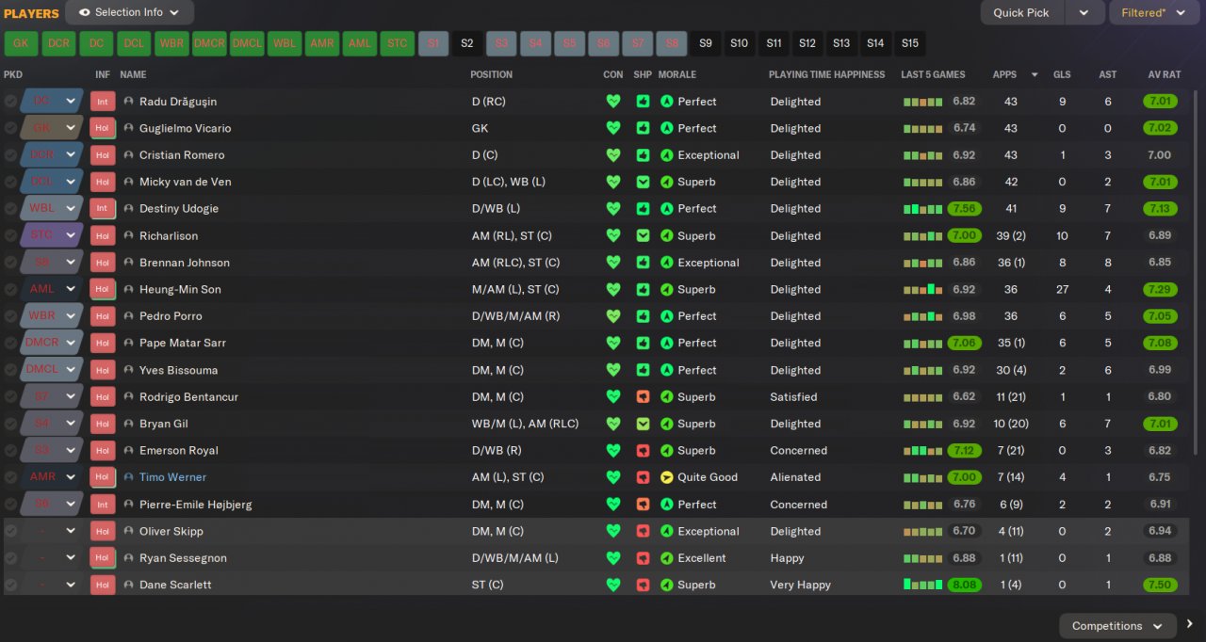
Task: Click the person icon beside Richarlison
Action: pyautogui.click(x=128, y=235)
